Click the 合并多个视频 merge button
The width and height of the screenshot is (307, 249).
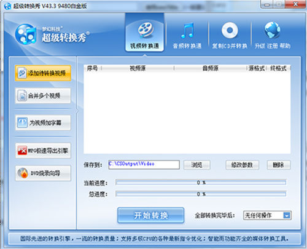pos(43,96)
